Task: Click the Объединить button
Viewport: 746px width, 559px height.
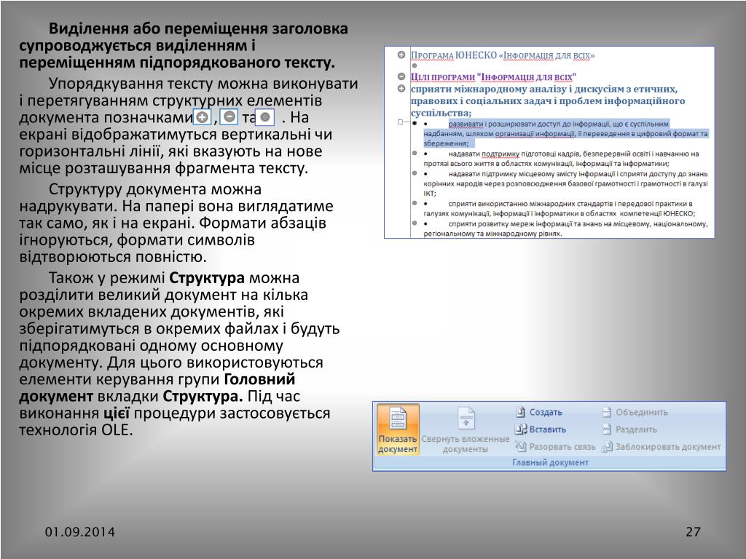Action: tap(635, 412)
